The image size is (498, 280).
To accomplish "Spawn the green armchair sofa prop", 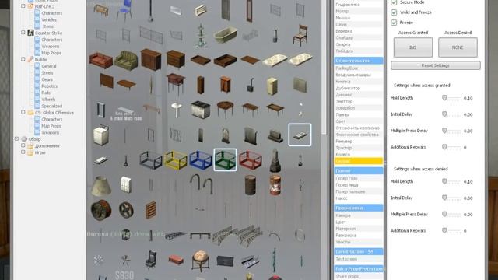I will (x=126, y=60).
